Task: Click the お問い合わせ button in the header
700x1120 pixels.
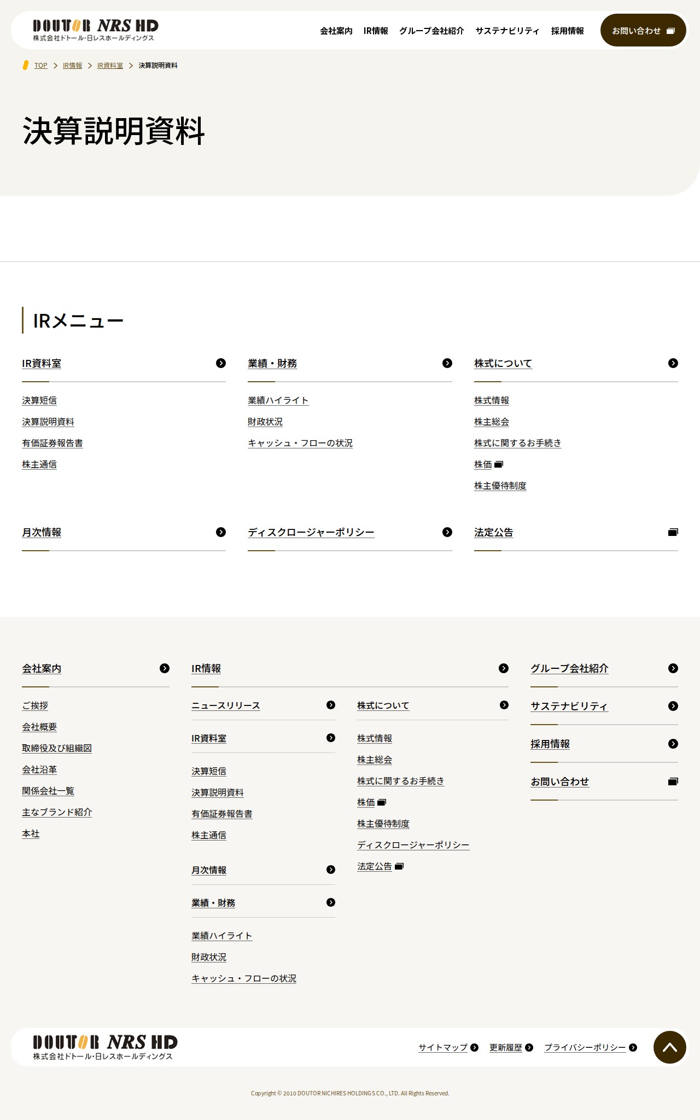Action: (x=643, y=30)
